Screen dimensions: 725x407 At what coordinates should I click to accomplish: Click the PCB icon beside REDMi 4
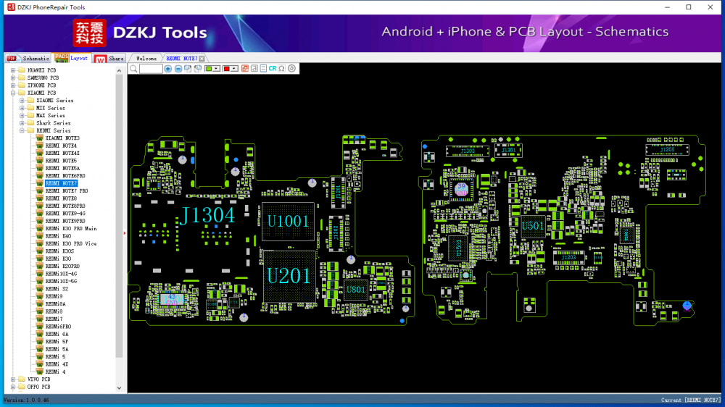click(40, 372)
